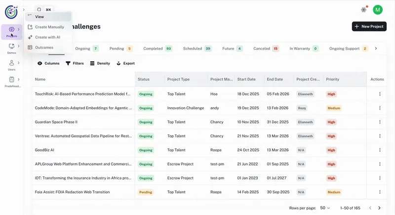395x215 pixels.
Task: Click the New Project button
Action: pyautogui.click(x=369, y=26)
